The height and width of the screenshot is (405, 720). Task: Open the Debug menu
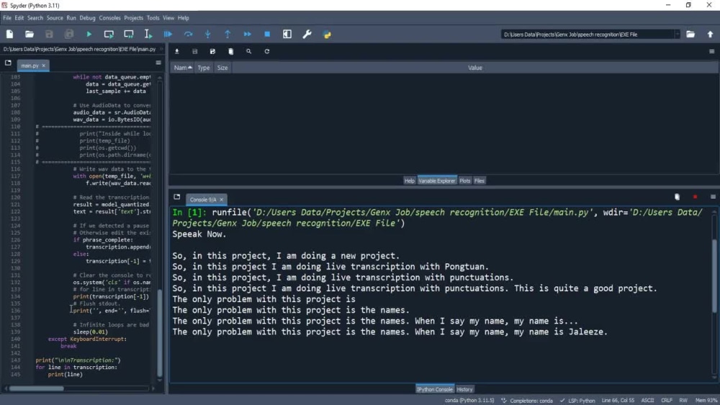[x=87, y=18]
